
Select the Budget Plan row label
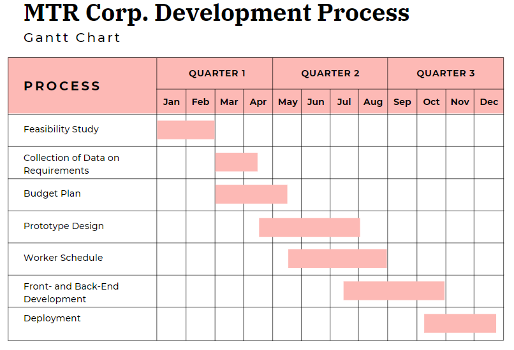(52, 193)
